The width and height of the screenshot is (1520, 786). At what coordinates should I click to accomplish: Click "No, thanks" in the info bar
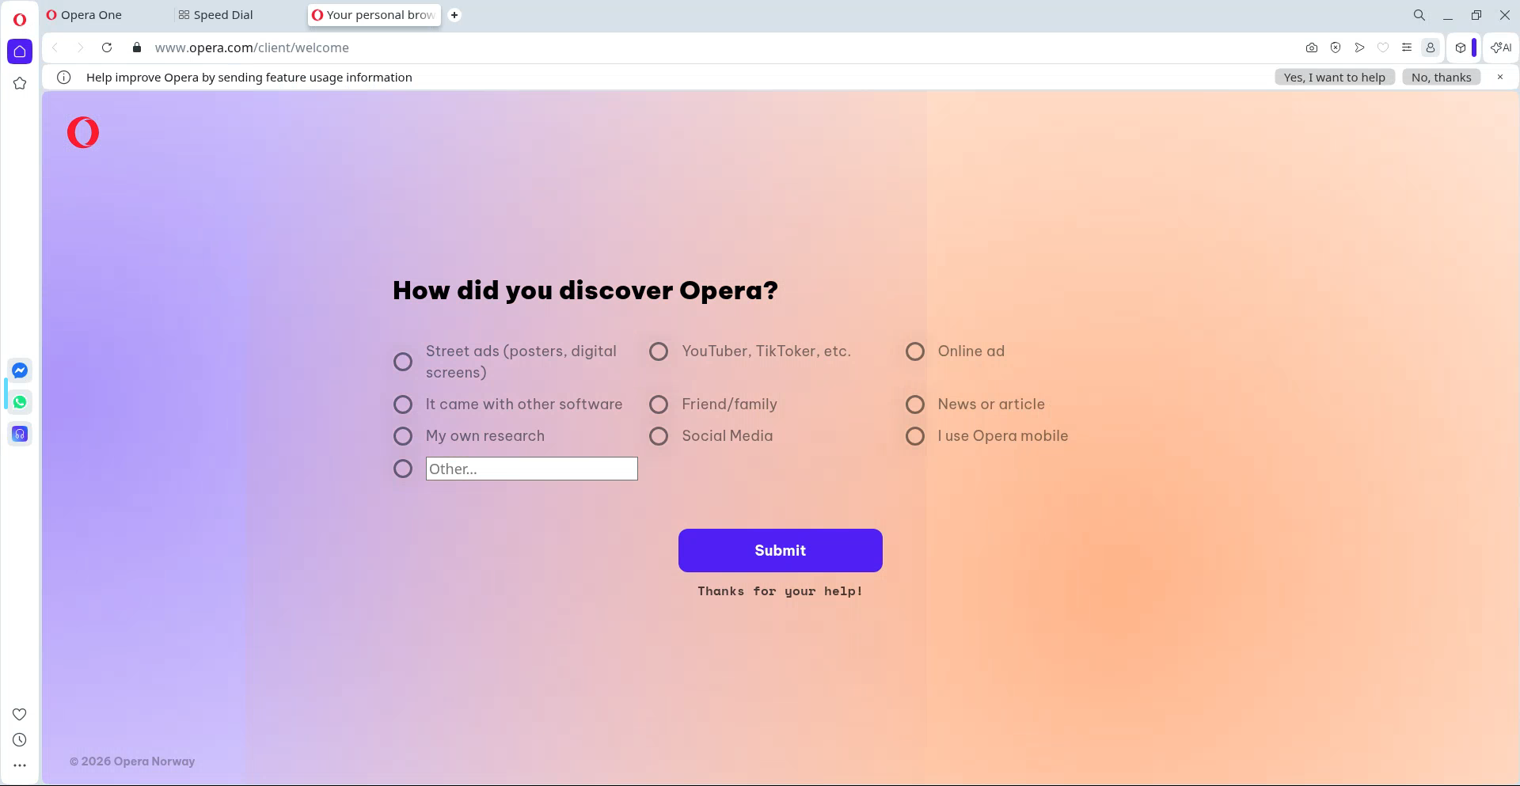point(1441,77)
